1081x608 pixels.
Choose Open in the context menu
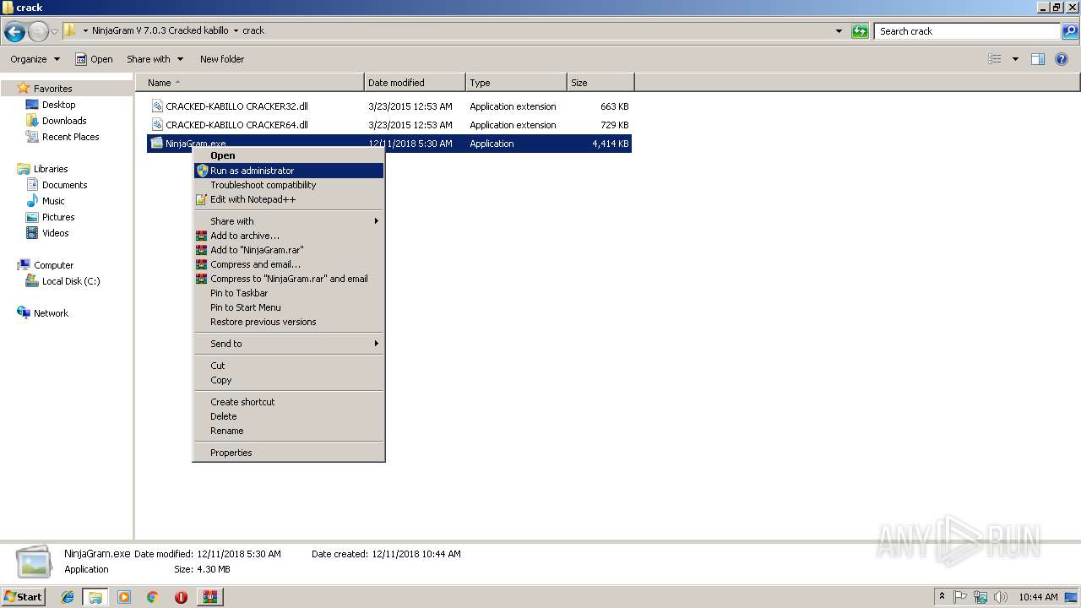[288, 155]
